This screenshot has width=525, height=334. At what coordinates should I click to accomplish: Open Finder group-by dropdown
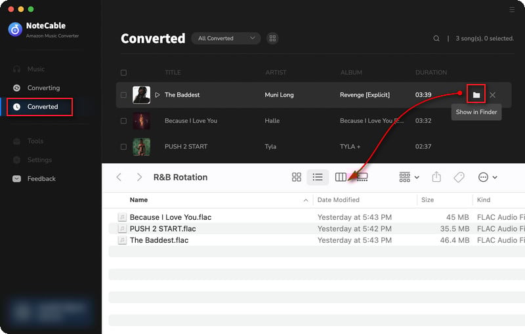pos(409,177)
